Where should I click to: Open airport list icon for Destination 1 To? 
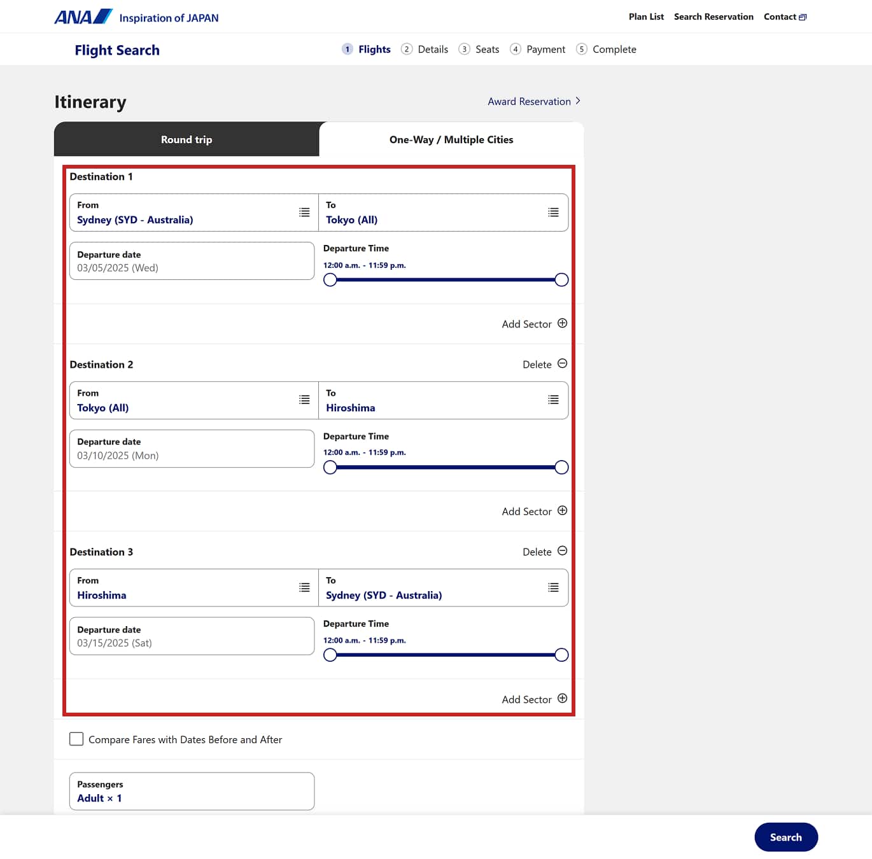coord(553,213)
